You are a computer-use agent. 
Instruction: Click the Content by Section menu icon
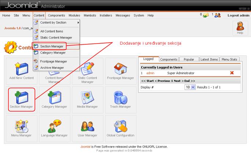point(36,22)
